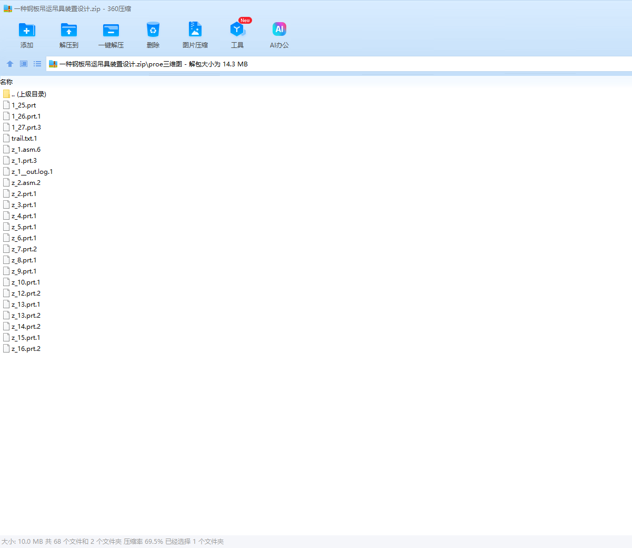Select file z_3.prt.1
The width and height of the screenshot is (632, 548).
[20, 204]
